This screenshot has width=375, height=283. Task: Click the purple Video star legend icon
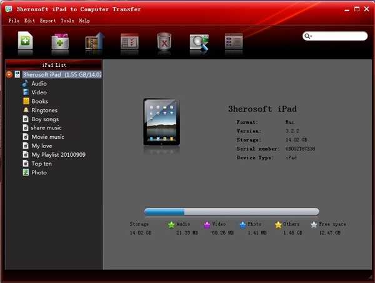coord(207,225)
